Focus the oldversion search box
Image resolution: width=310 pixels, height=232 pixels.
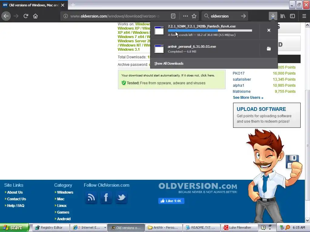click(x=224, y=16)
